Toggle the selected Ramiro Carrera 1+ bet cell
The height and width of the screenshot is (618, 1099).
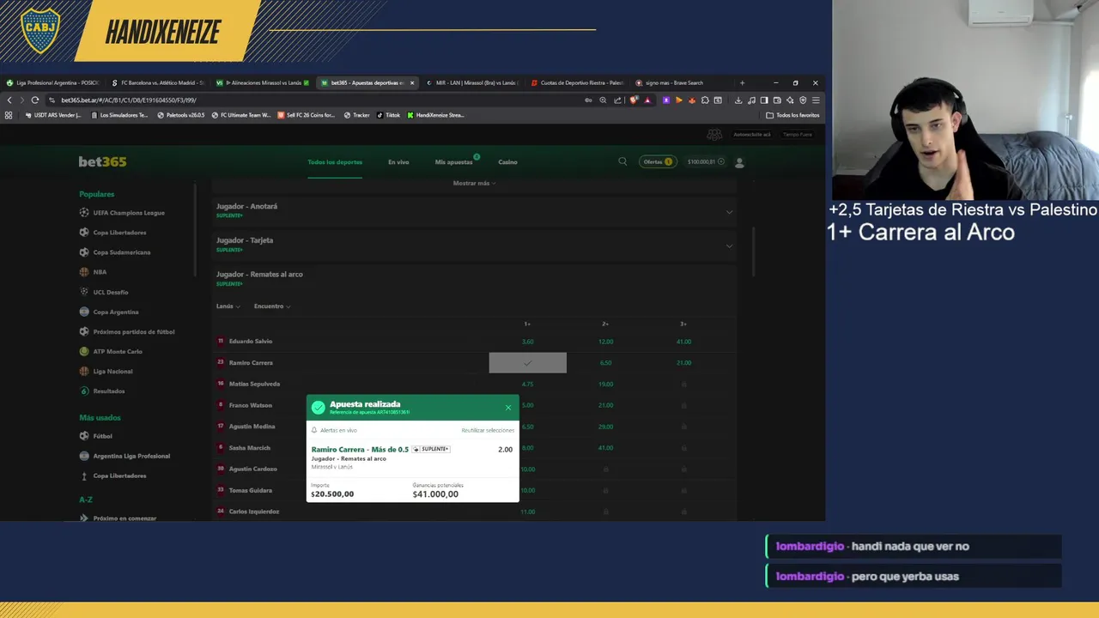[527, 362]
